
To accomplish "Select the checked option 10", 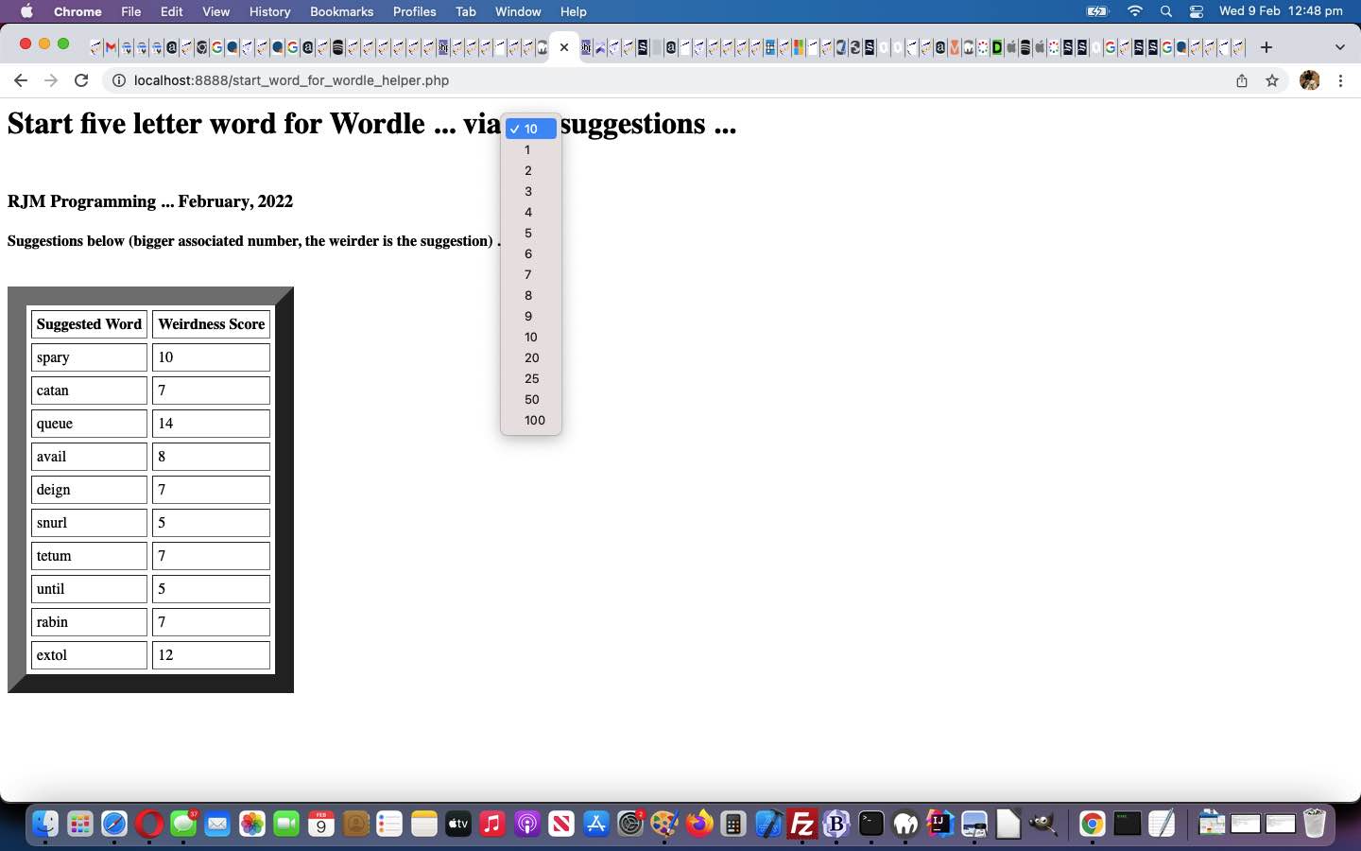I will pos(531,129).
